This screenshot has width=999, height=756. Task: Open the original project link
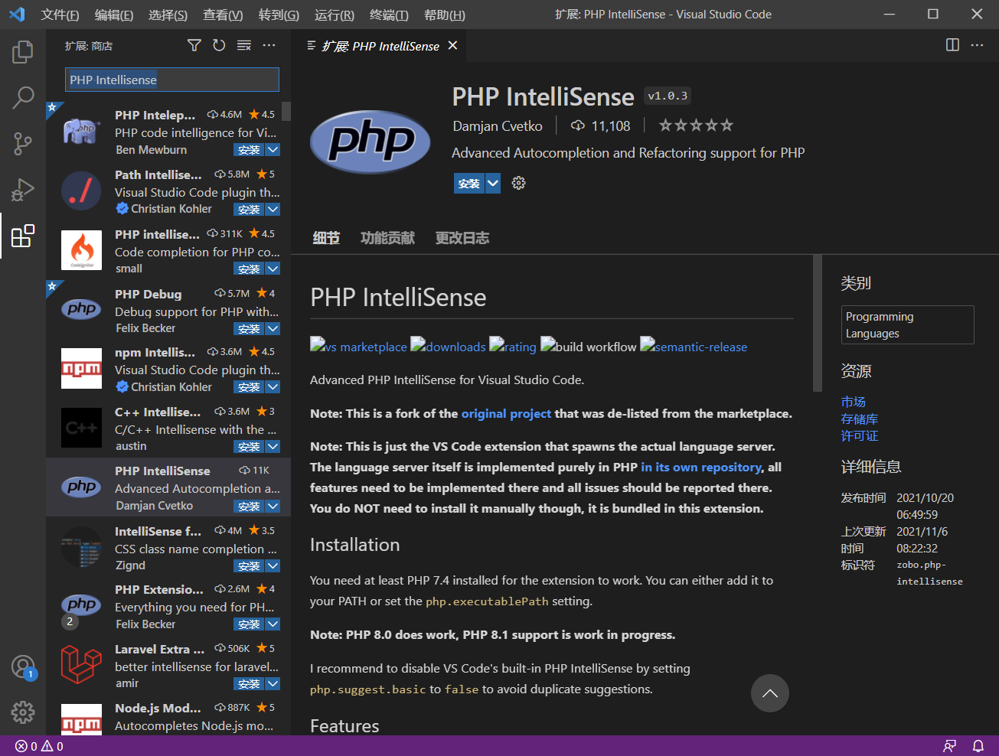(x=506, y=413)
